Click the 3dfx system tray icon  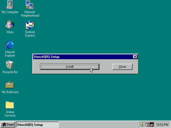[151, 125]
